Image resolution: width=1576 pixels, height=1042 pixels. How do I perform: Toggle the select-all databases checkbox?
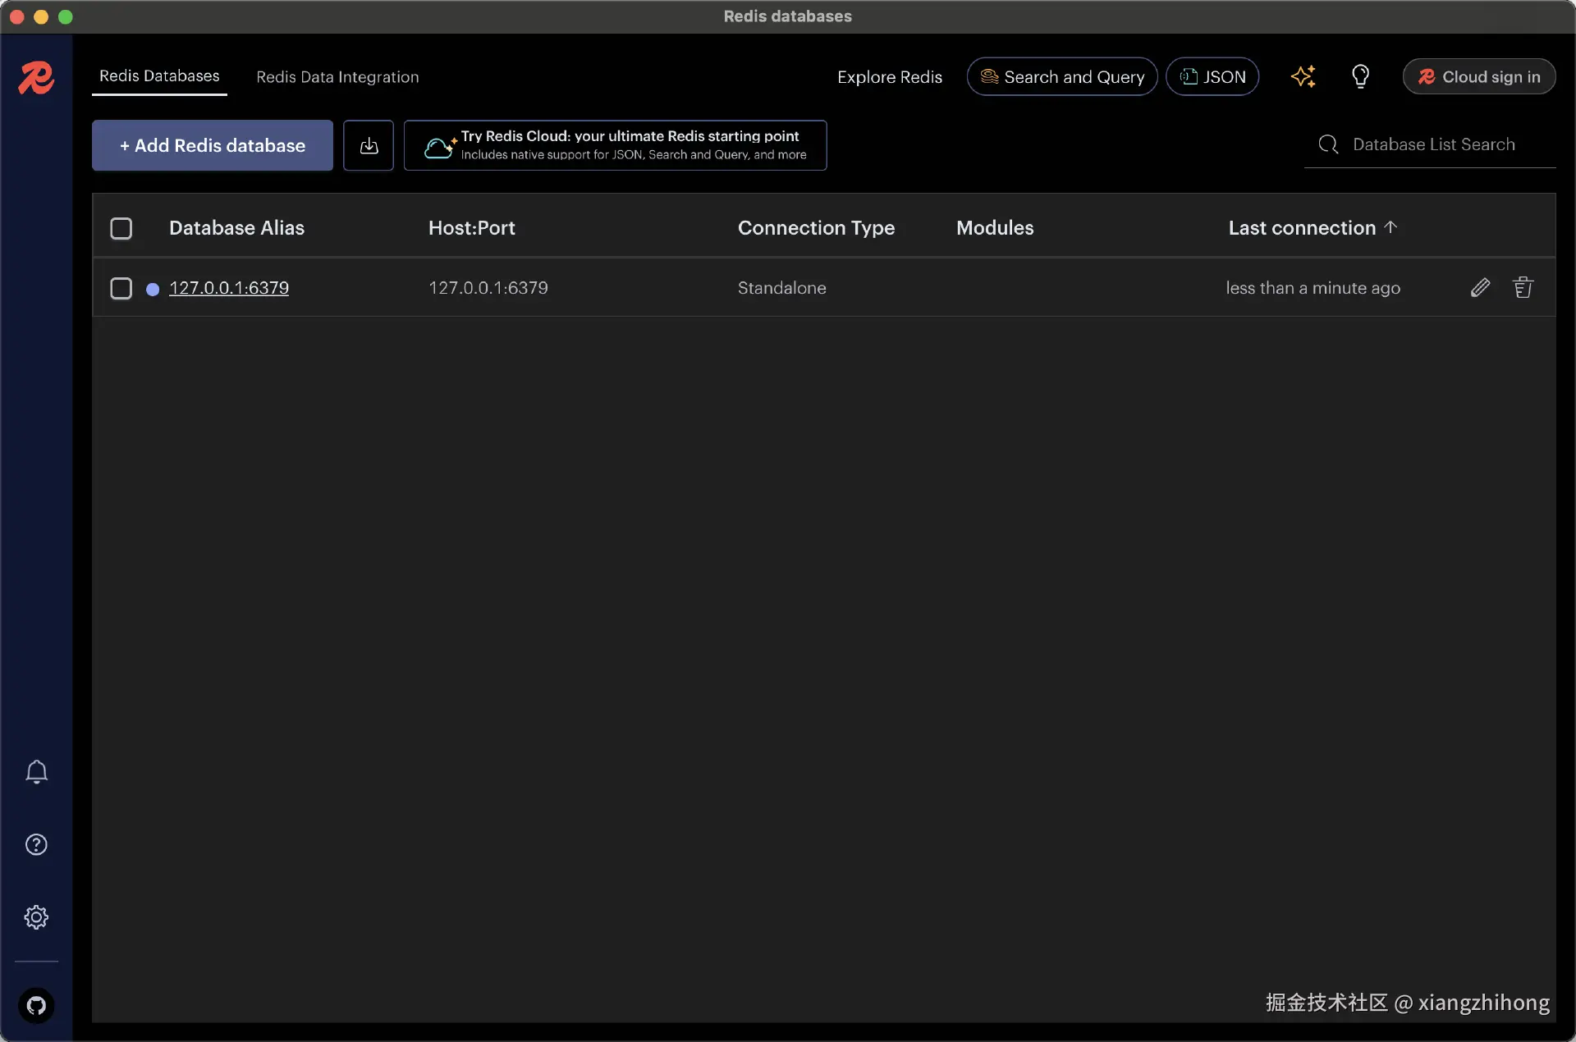121,228
